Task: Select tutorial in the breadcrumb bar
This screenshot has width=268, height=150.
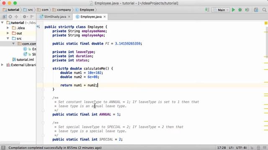Action: click(11, 10)
